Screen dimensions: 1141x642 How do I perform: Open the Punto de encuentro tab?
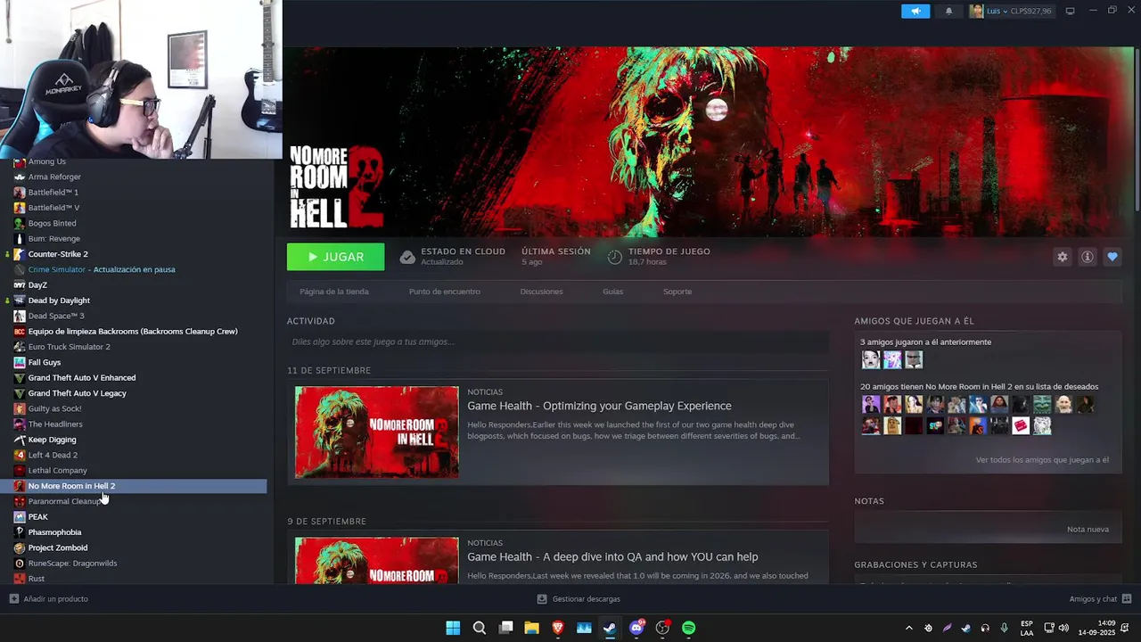(x=445, y=292)
